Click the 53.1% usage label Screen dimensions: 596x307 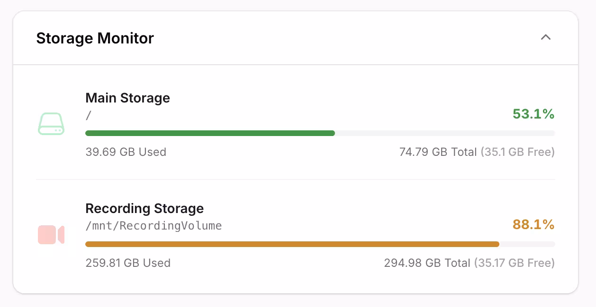click(533, 114)
